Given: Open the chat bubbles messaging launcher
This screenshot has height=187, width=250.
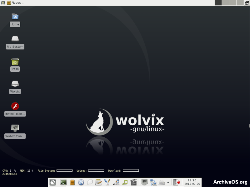Looking at the screenshot, I should coord(90,182).
